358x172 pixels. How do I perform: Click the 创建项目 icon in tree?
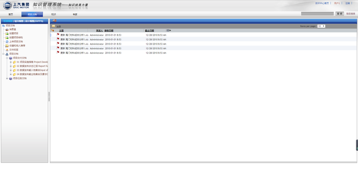pyautogui.click(x=7, y=33)
